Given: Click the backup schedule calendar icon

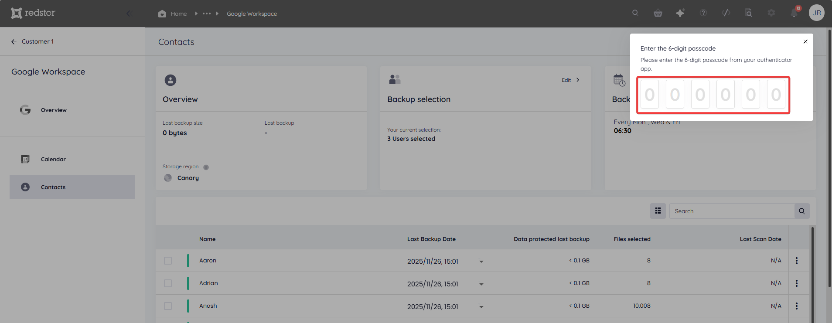Looking at the screenshot, I should pos(619,80).
